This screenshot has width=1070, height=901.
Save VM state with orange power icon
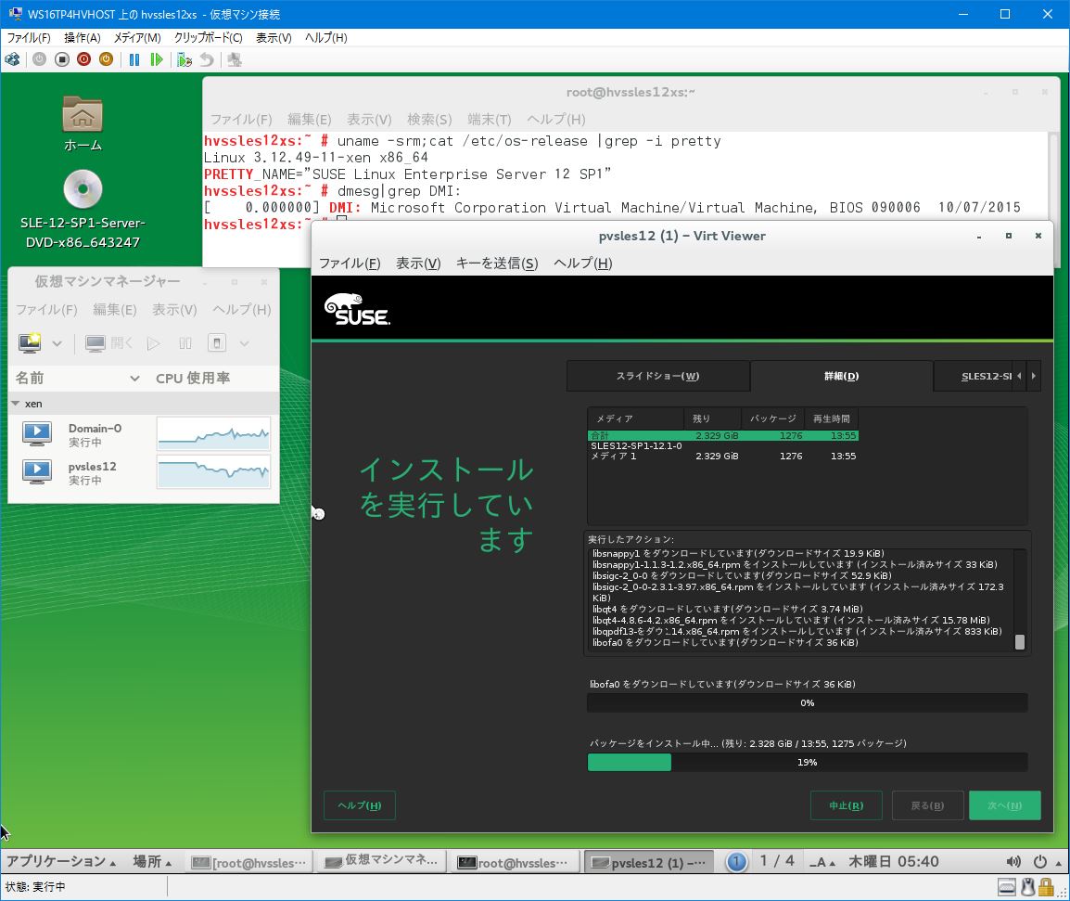106,59
